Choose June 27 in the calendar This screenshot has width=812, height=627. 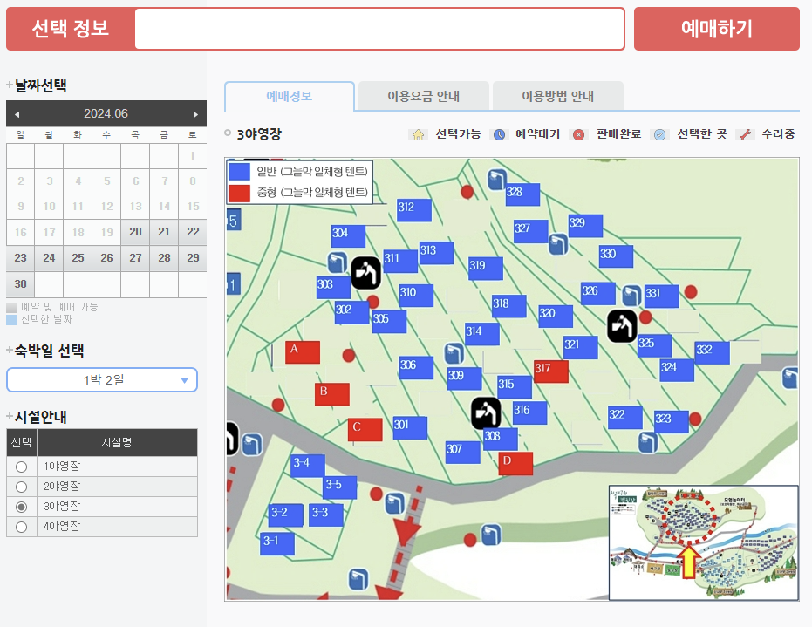coord(135,258)
